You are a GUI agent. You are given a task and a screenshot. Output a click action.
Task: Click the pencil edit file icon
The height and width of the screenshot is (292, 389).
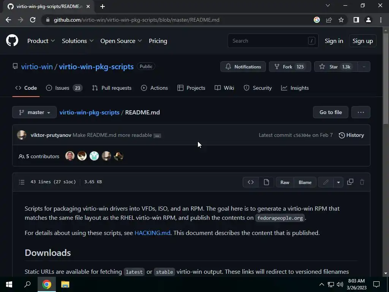[x=326, y=182]
